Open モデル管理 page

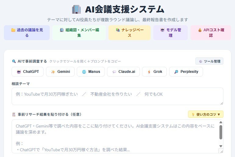[170, 32]
